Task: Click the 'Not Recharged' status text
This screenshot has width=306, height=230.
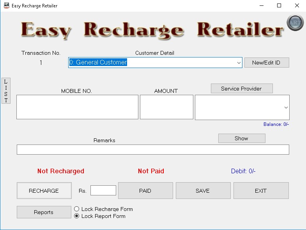Action: pyautogui.click(x=61, y=171)
